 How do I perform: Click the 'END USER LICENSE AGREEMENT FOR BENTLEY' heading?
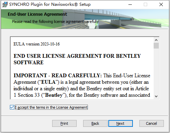tap(77, 56)
